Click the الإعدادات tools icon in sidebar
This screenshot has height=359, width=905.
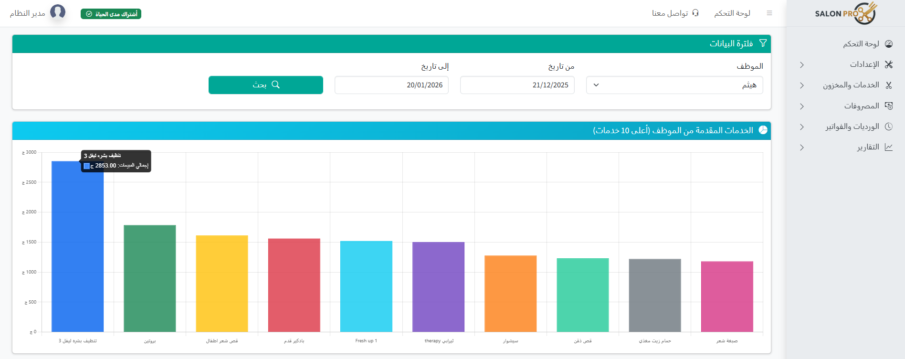click(x=888, y=64)
